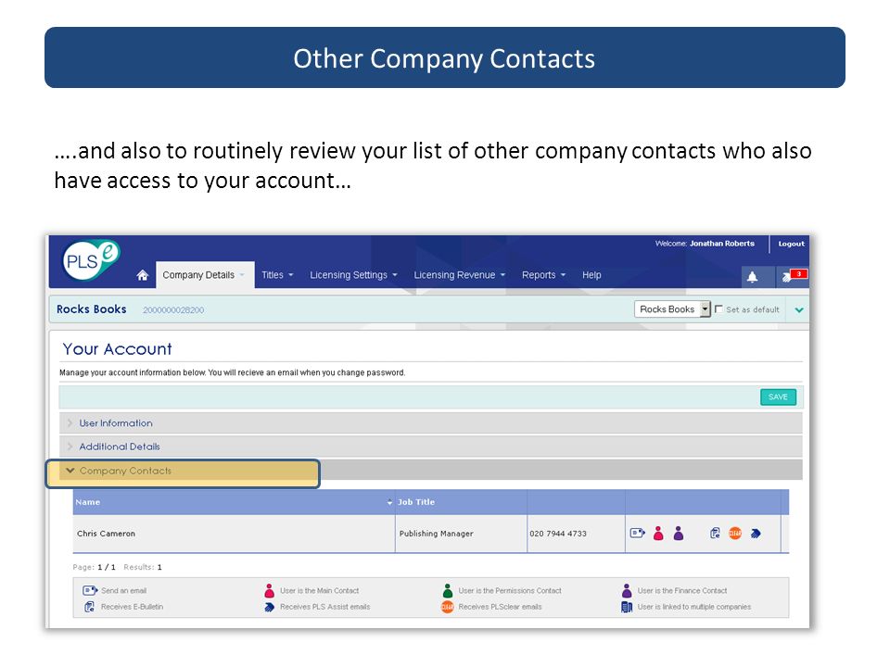
Task: Click the legend orange PLSclear emails icon
Action: coord(448,607)
